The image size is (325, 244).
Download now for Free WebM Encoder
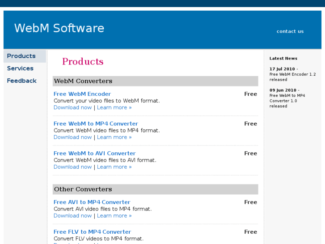click(x=72, y=107)
